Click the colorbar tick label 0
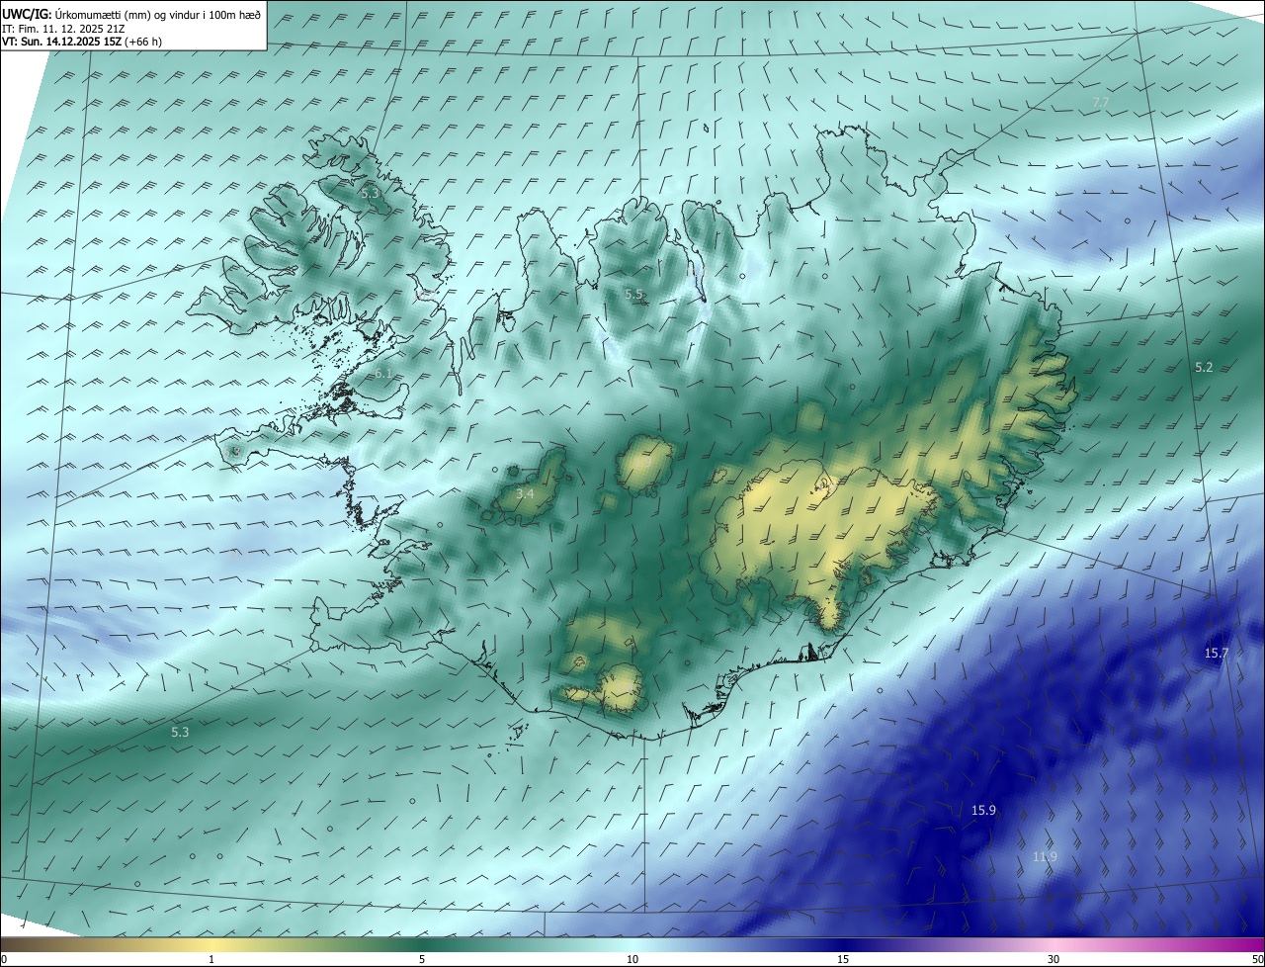 [4, 959]
